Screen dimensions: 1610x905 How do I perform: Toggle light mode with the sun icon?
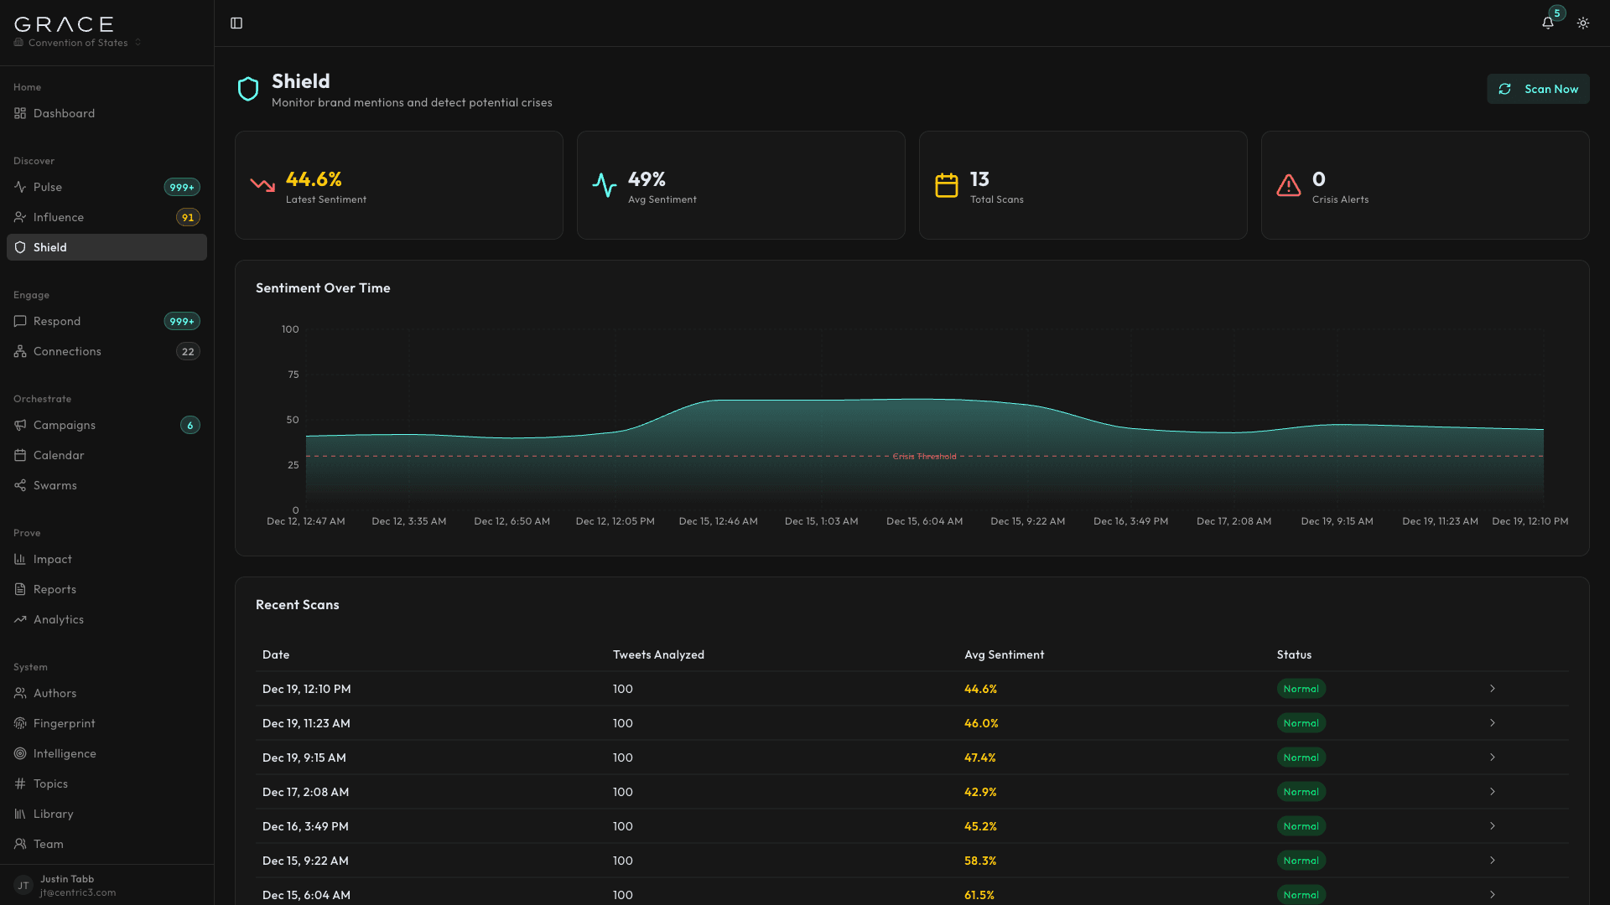pyautogui.click(x=1583, y=23)
